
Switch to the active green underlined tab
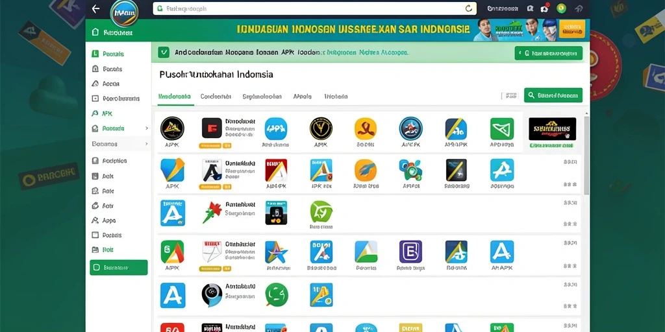tap(174, 97)
